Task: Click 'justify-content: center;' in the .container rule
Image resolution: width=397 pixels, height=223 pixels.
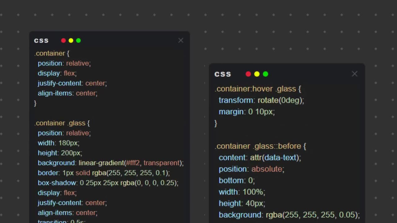Action: 72,83
